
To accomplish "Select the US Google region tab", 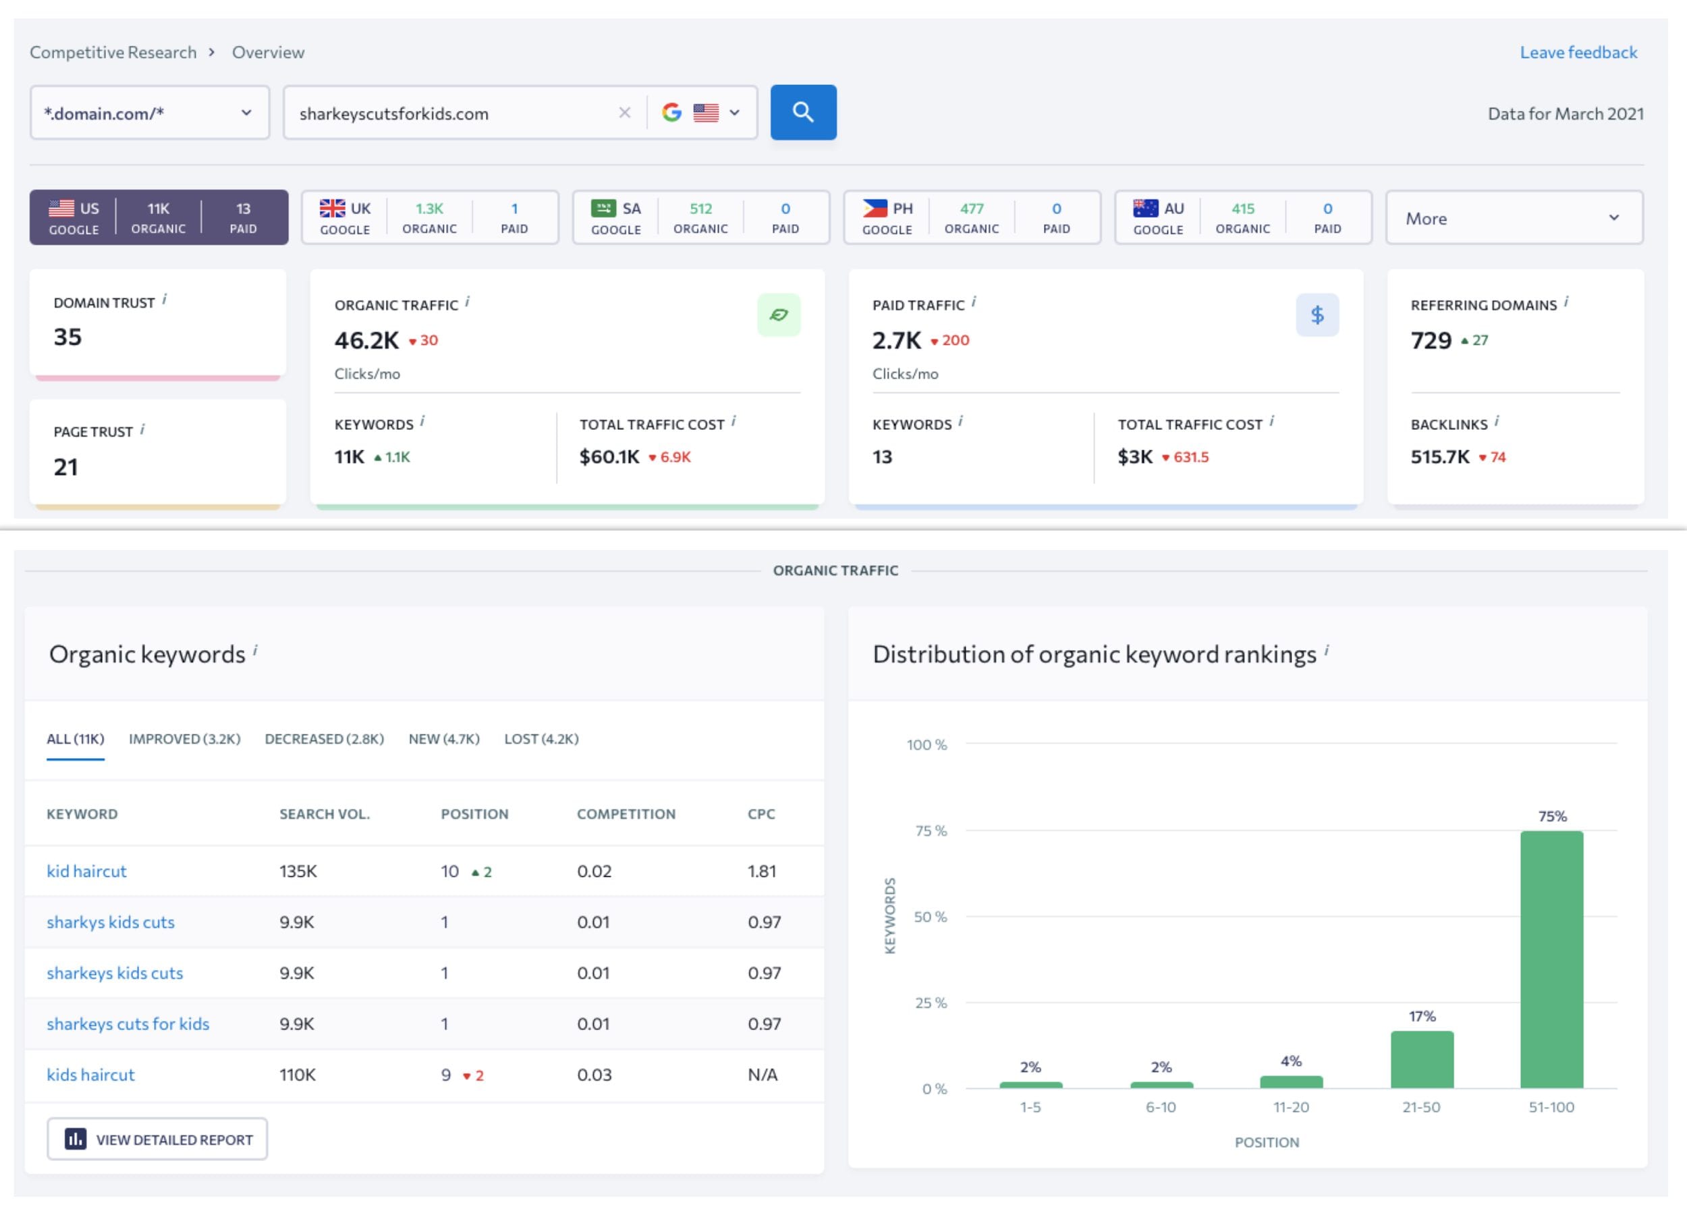I will tap(159, 217).
